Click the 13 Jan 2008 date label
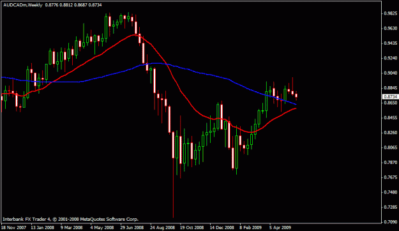Image resolution: width=399 pixels, height=231 pixels. click(x=43, y=227)
